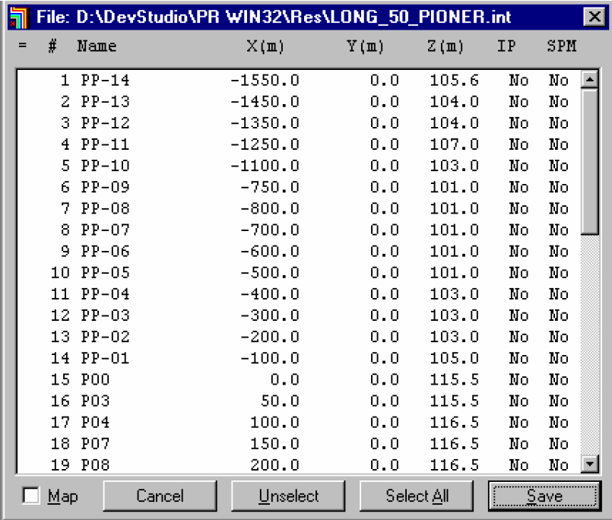Click the X value -1450.0

click(265, 102)
